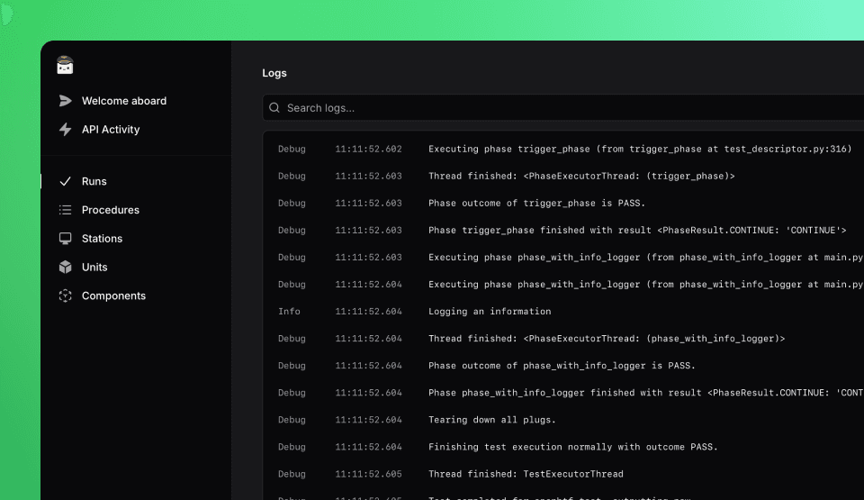Click timestamp 11:11:52.602
Viewport: 864px width, 500px height.
369,149
